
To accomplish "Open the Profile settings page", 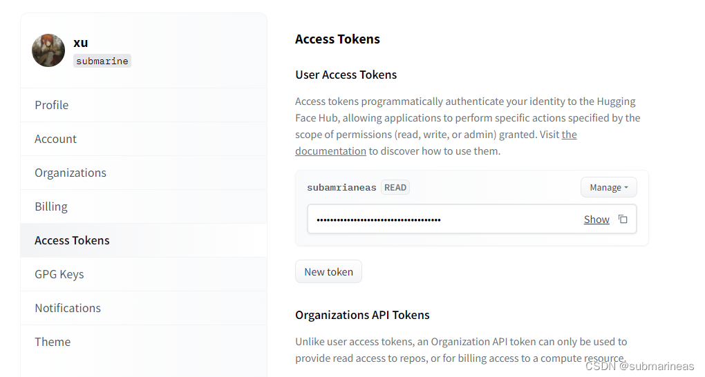I will click(52, 105).
